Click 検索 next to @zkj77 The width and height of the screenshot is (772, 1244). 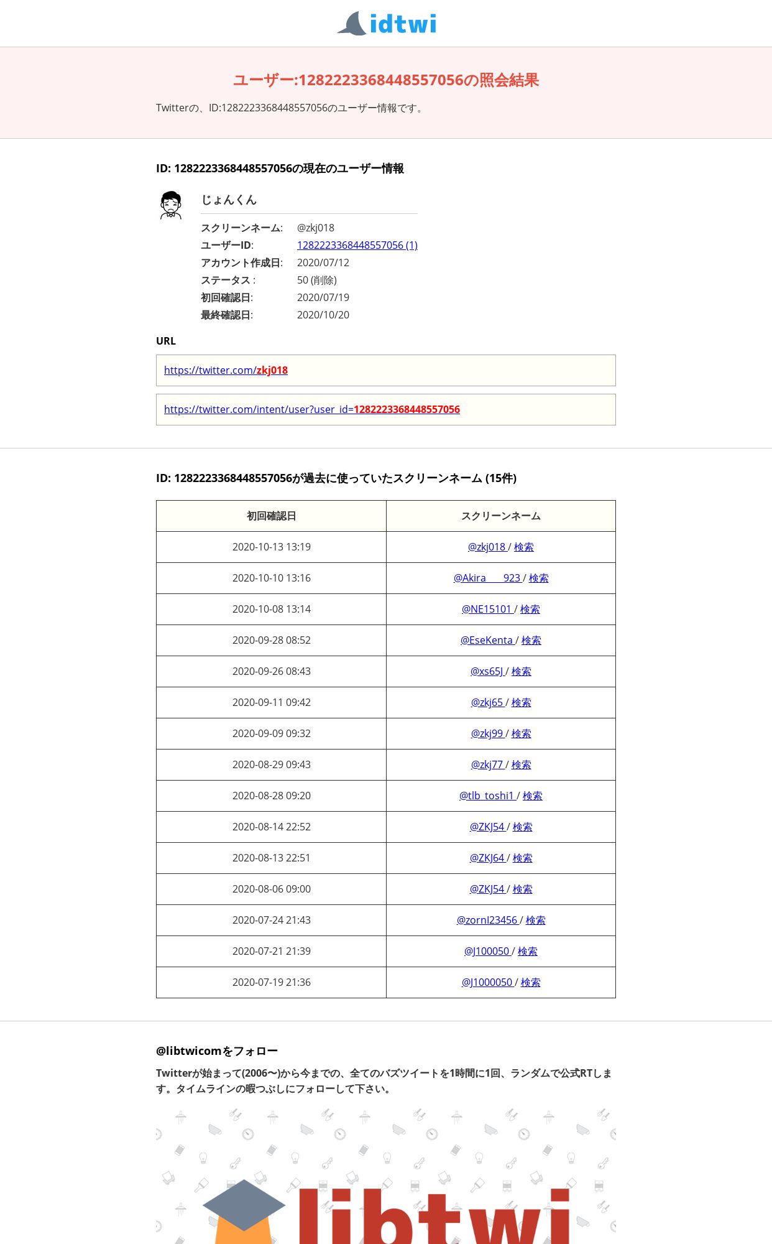[522, 764]
